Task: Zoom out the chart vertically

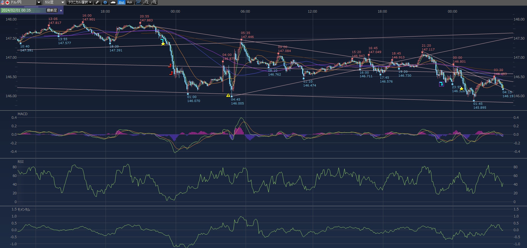Action: pyautogui.click(x=146, y=2)
